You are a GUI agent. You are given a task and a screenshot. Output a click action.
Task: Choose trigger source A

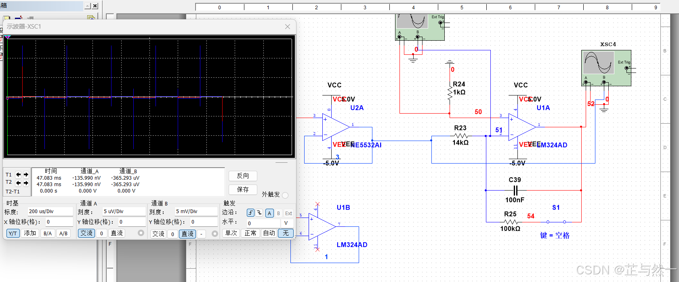pos(269,213)
